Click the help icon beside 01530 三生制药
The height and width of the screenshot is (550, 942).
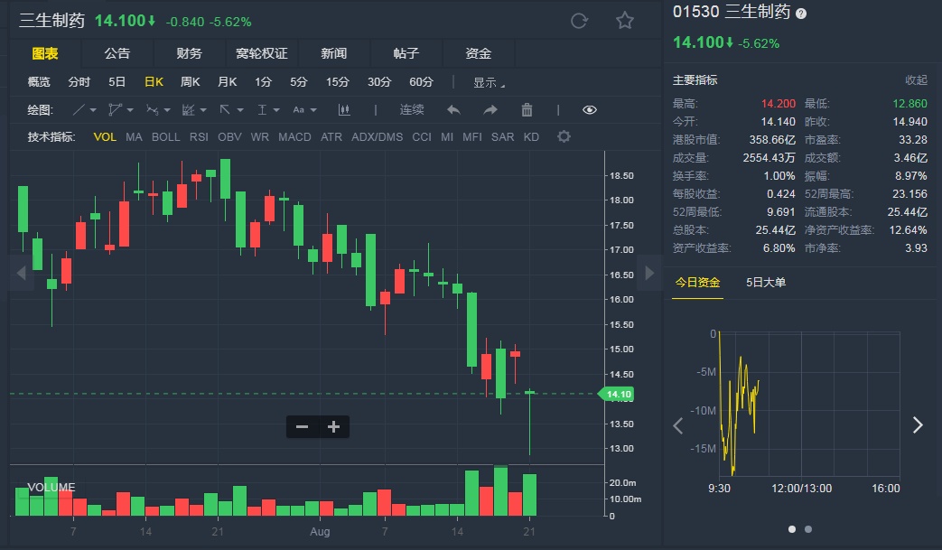(801, 14)
